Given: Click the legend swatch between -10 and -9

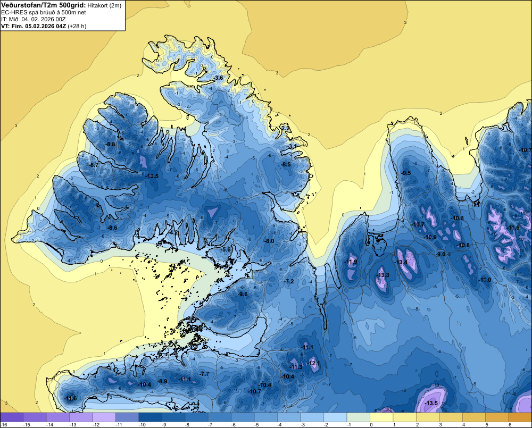Looking at the screenshot, I should (151, 417).
